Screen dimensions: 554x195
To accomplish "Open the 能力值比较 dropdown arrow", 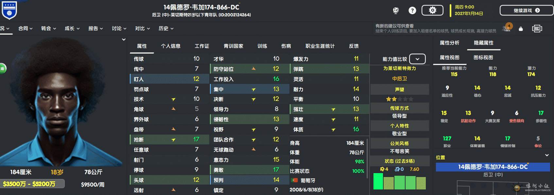I will click(x=417, y=59).
